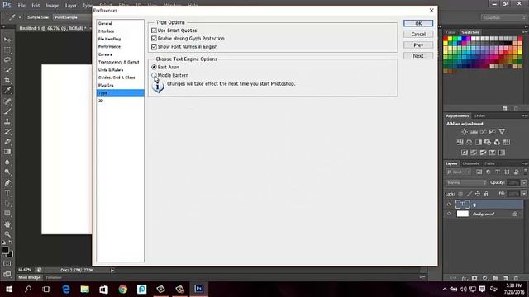The height and width of the screenshot is (297, 529).
Task: Open the Image menu
Action: tap(52, 6)
